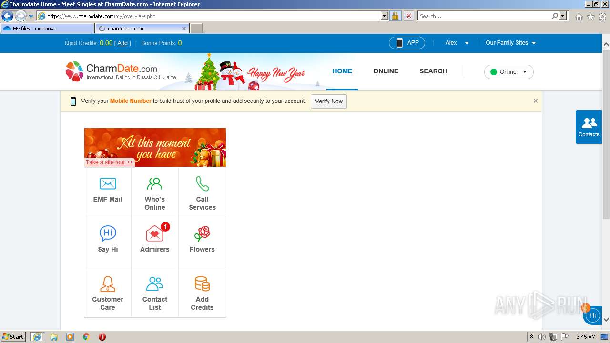Open EMF Mail envelope icon
Viewport: 610px width, 343px height.
(x=108, y=183)
